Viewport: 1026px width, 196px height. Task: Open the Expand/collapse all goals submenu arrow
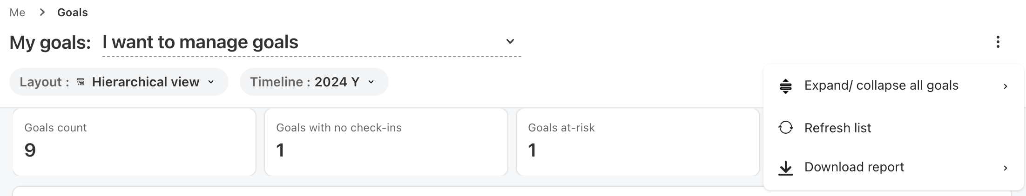[x=1006, y=86]
